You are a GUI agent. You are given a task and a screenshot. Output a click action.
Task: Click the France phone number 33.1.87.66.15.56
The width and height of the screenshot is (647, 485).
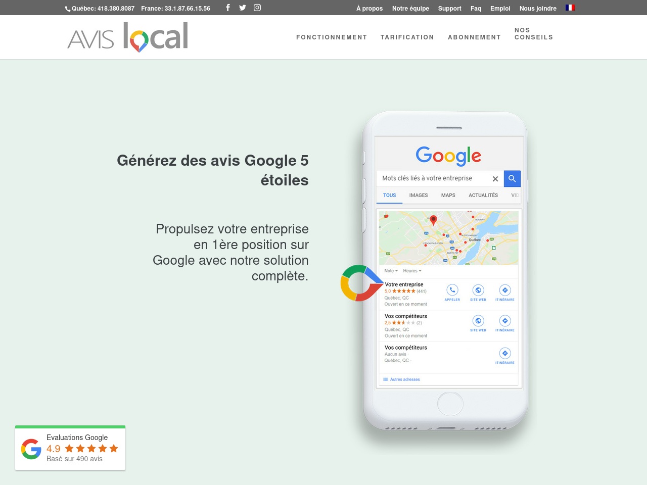coord(175,9)
